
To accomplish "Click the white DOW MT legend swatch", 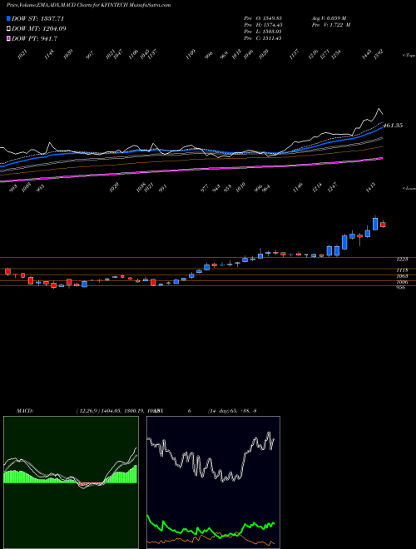I will [x=8, y=29].
